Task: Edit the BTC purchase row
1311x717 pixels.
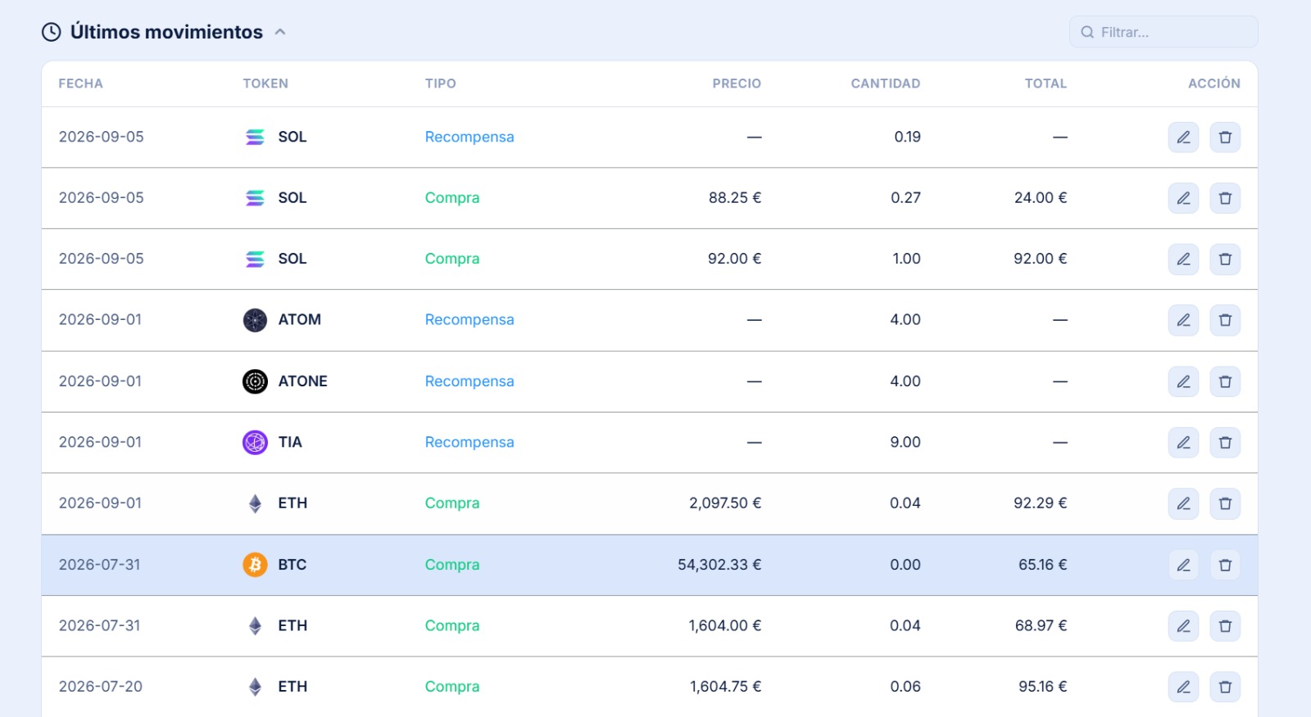Action: (x=1183, y=565)
